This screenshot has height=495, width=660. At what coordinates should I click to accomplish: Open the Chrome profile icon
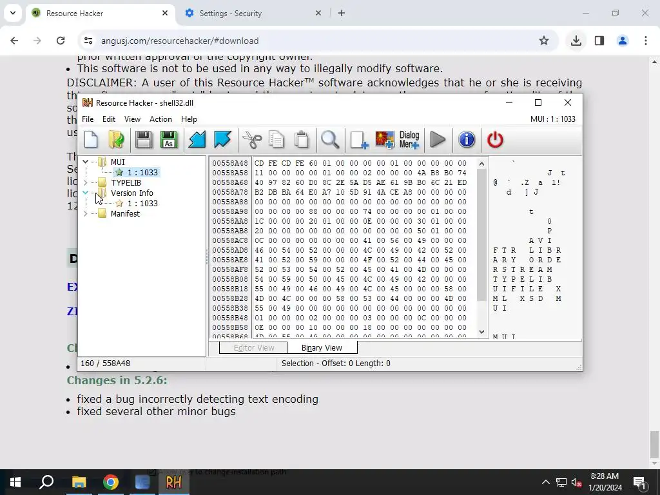coord(623,41)
